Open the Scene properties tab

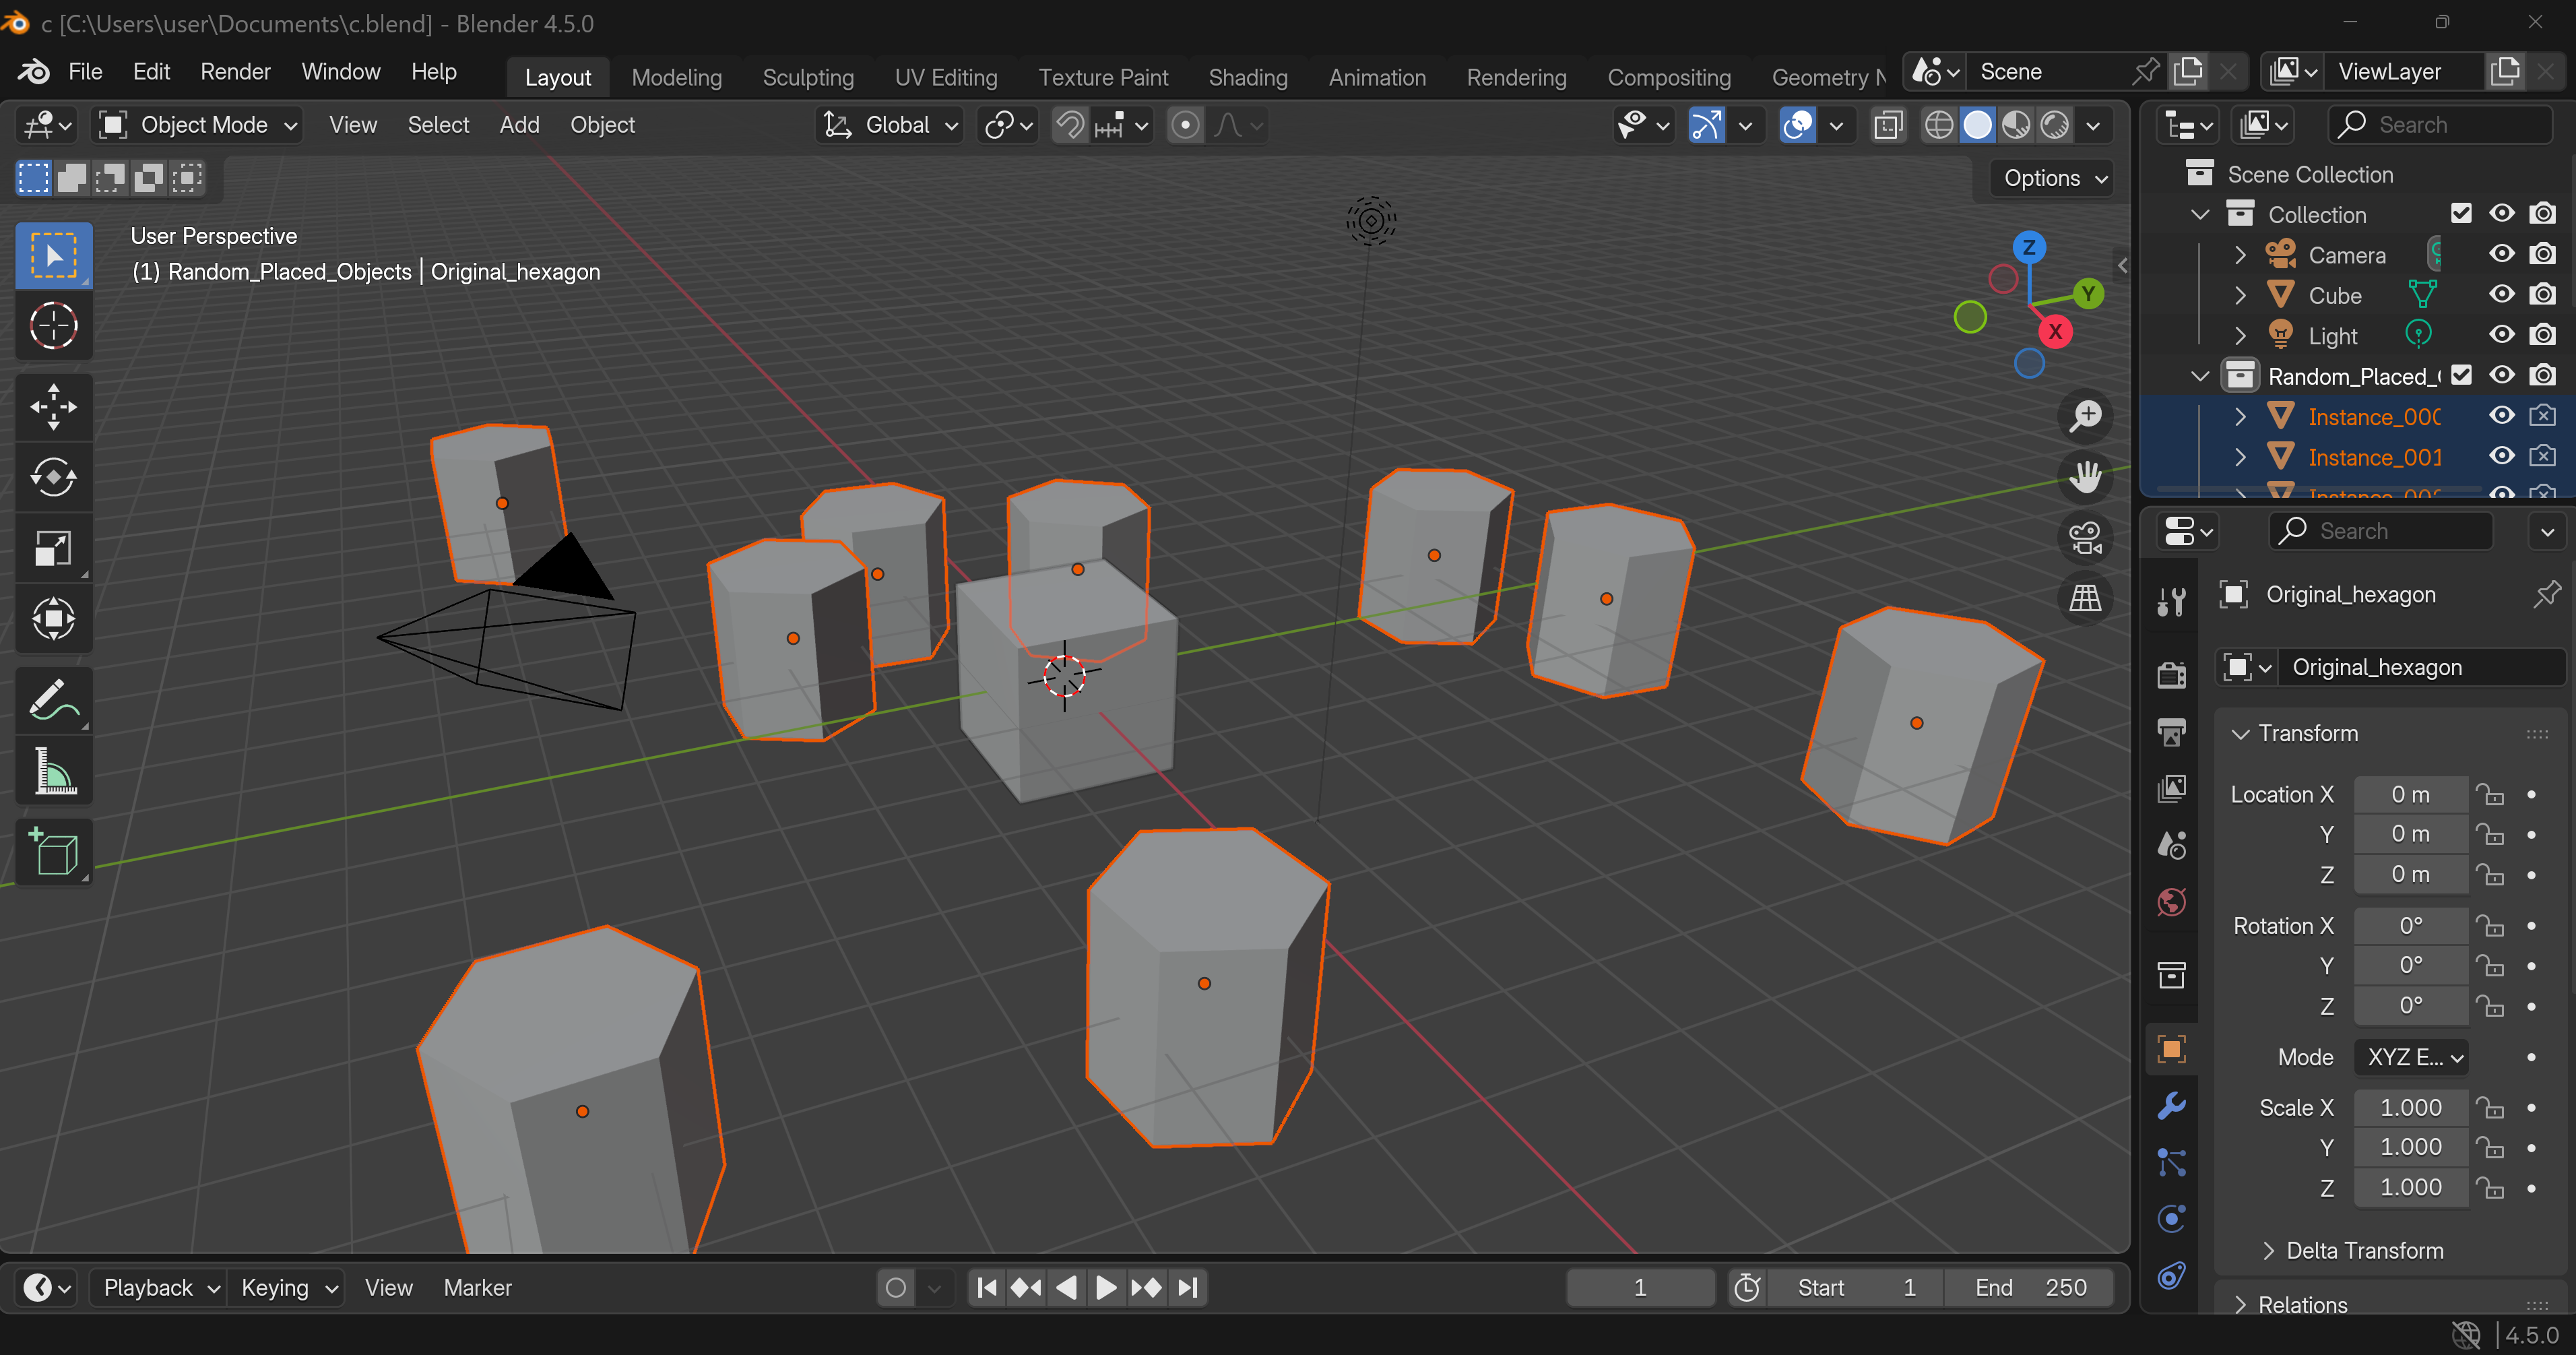click(x=2171, y=846)
